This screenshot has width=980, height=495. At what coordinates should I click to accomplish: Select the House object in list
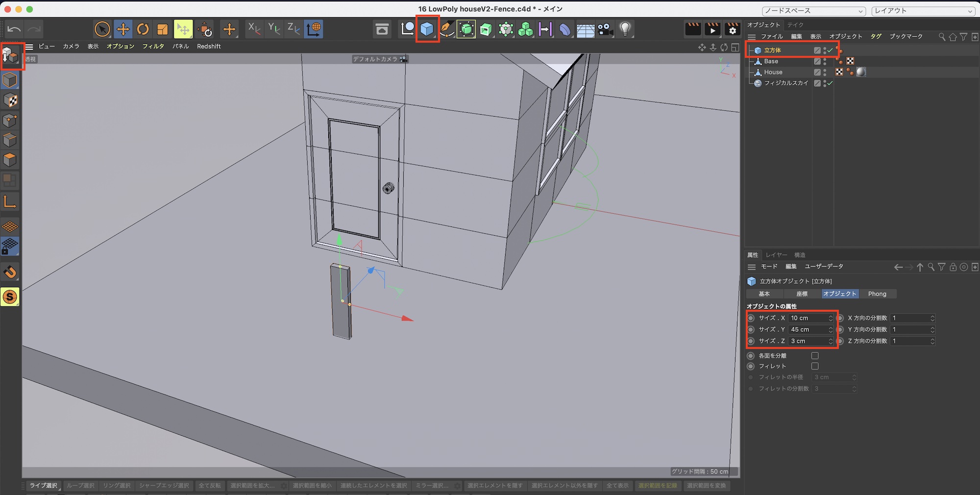pos(773,72)
